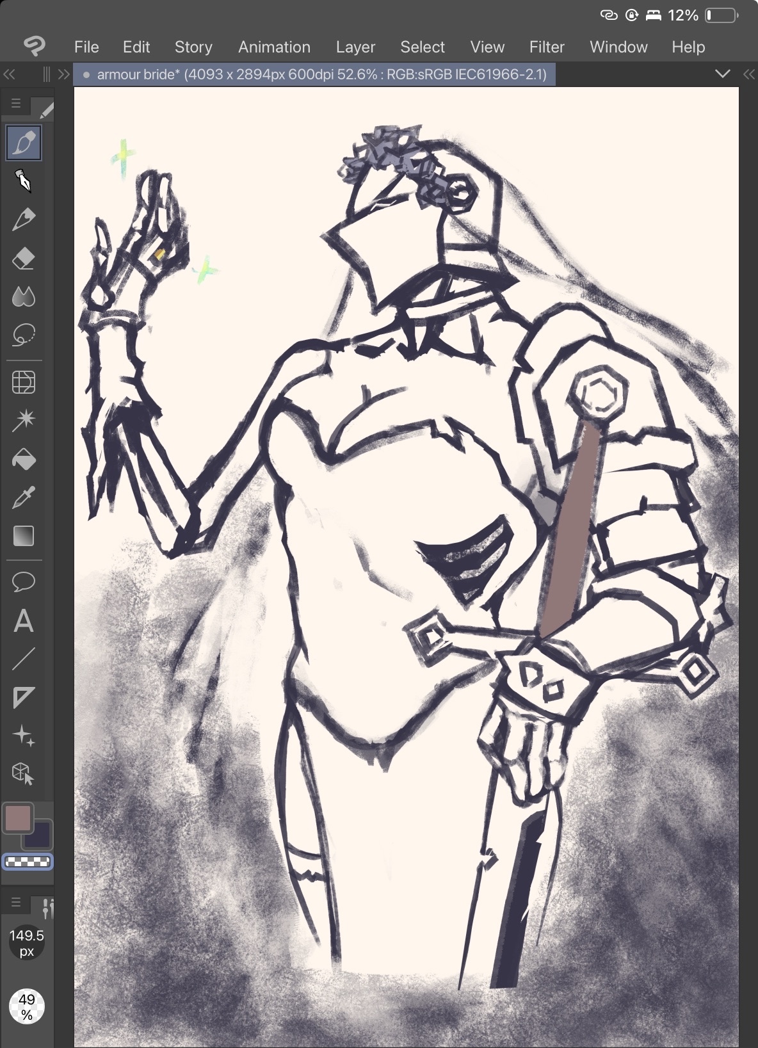The image size is (758, 1048).
Task: Select the Lasso selection tool
Action: (24, 335)
